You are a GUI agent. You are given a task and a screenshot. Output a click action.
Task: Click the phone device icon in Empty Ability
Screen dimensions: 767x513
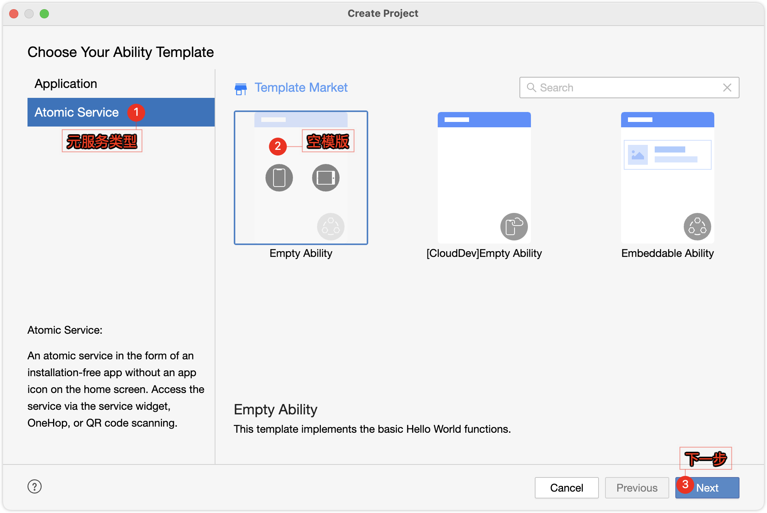[x=279, y=178]
